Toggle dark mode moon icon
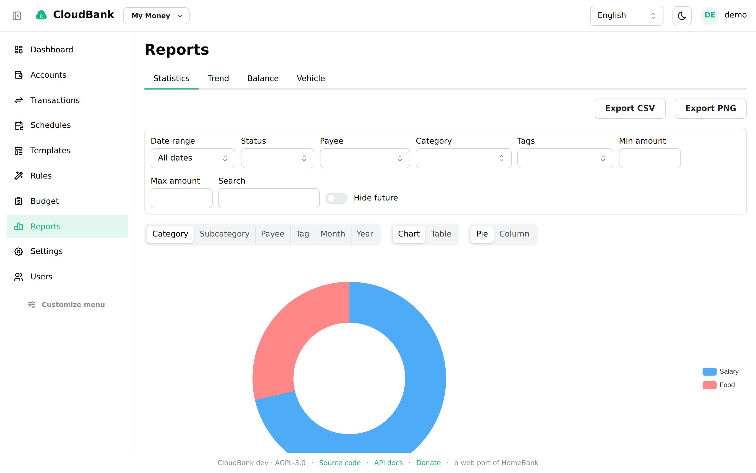 coord(682,16)
